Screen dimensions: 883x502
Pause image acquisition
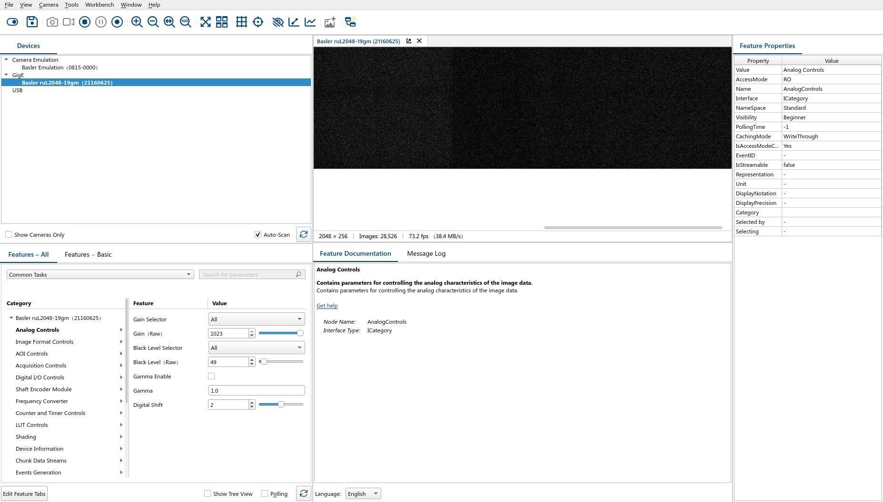coord(101,22)
